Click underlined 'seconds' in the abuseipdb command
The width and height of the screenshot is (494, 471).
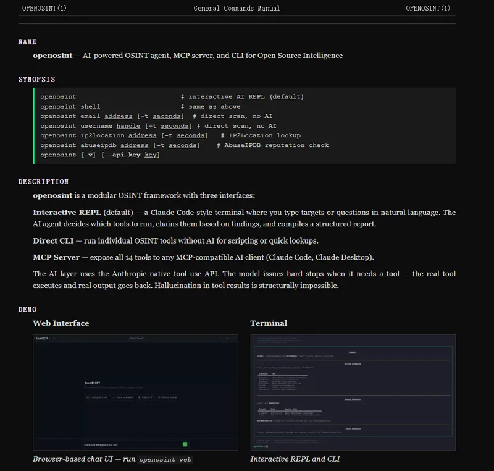point(182,145)
